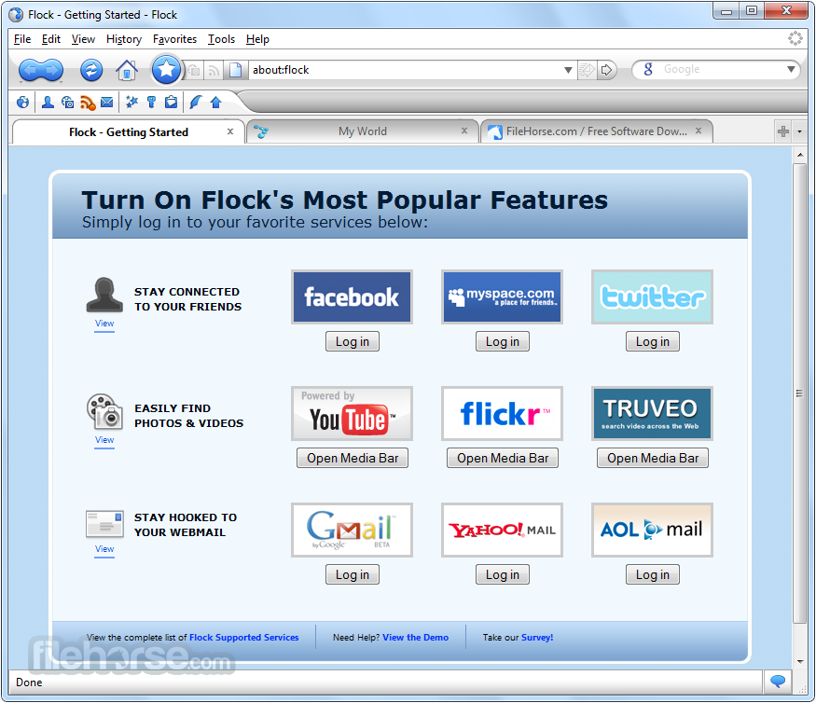Log in to Facebook
Image resolution: width=816 pixels, height=703 pixels.
353,341
